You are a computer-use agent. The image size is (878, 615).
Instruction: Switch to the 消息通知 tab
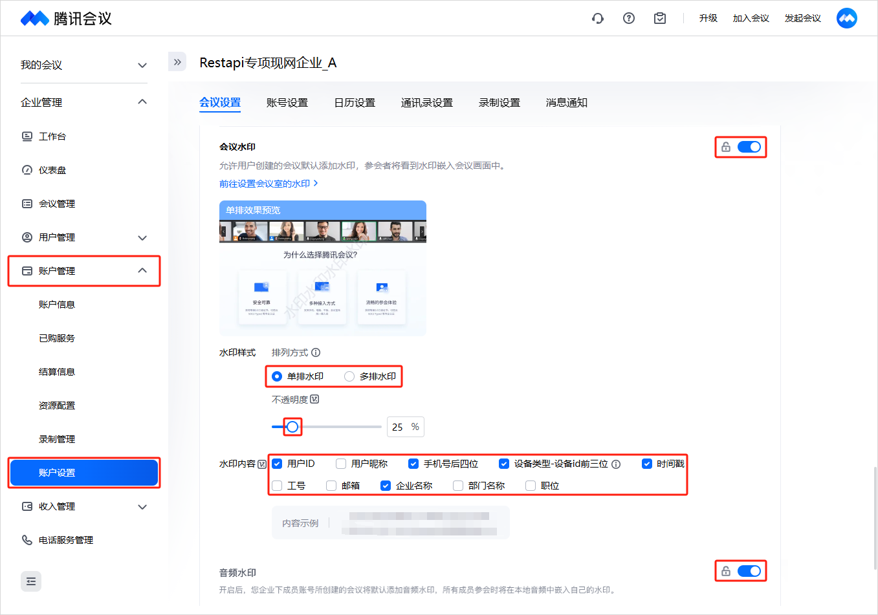(567, 103)
